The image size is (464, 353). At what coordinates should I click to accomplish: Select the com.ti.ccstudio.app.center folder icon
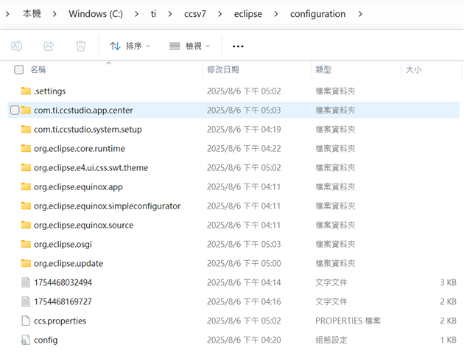pos(26,110)
